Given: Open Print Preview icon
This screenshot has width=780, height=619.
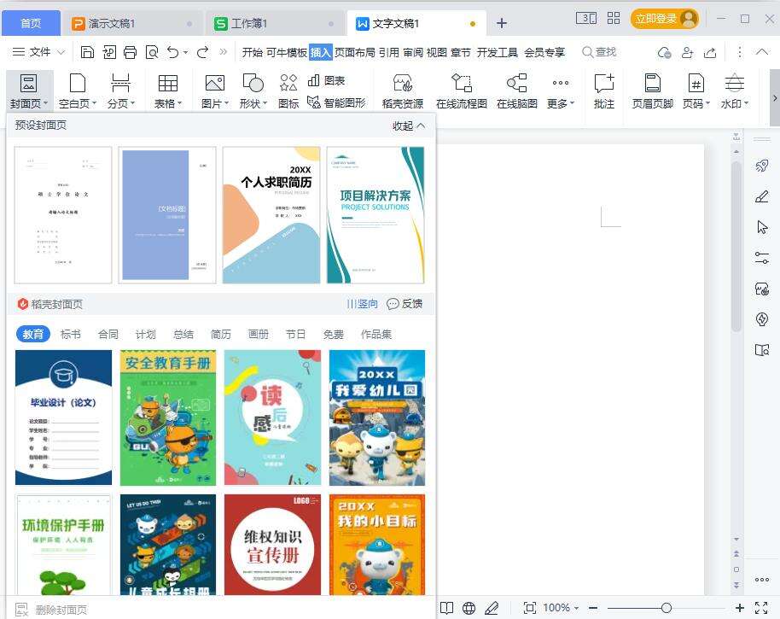Looking at the screenshot, I should tap(152, 52).
